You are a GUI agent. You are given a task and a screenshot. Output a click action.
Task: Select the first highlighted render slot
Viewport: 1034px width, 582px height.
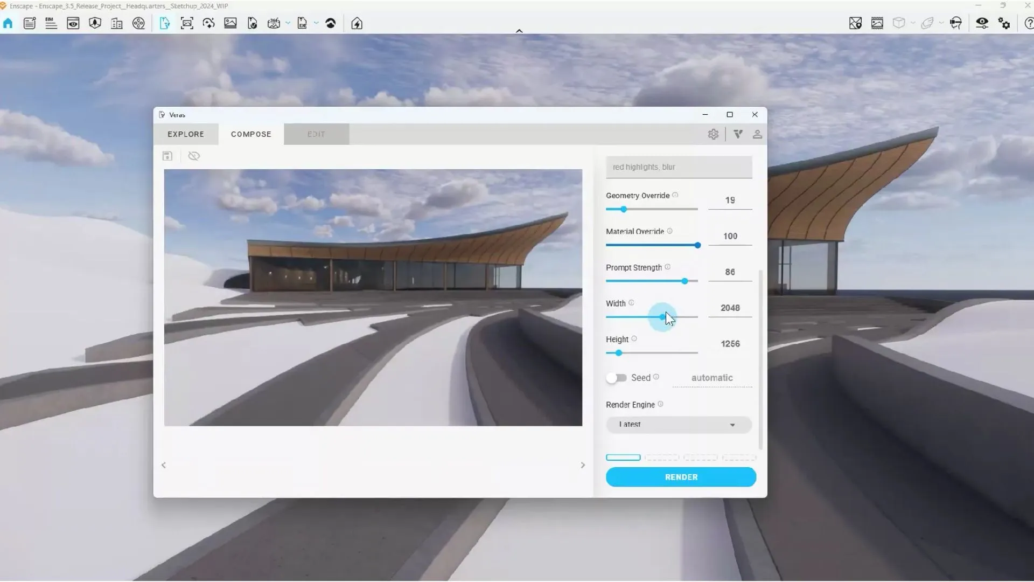click(x=623, y=458)
